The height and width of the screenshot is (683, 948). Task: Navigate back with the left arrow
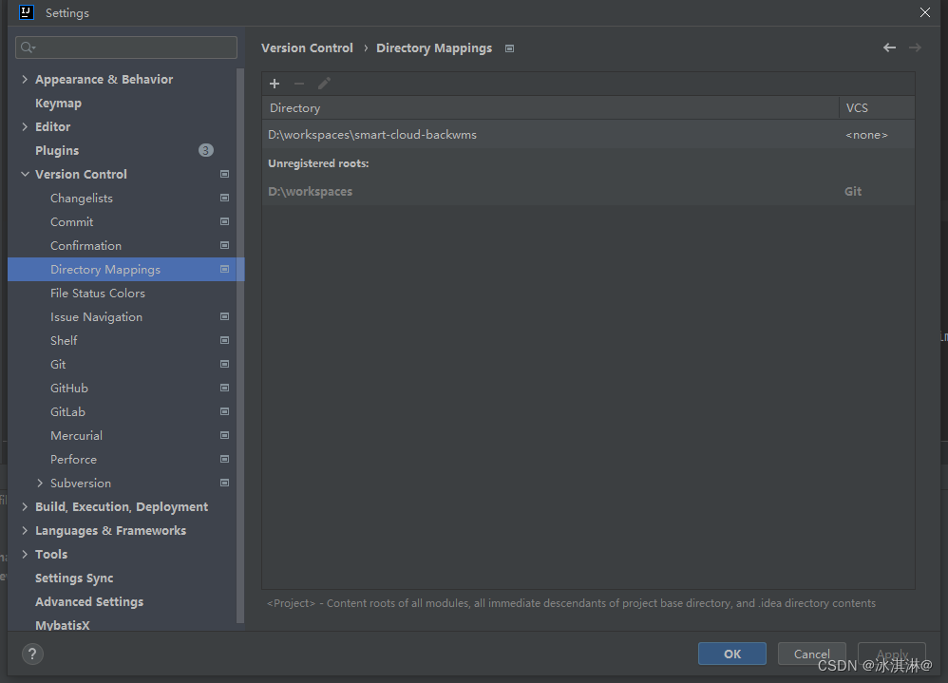point(889,47)
